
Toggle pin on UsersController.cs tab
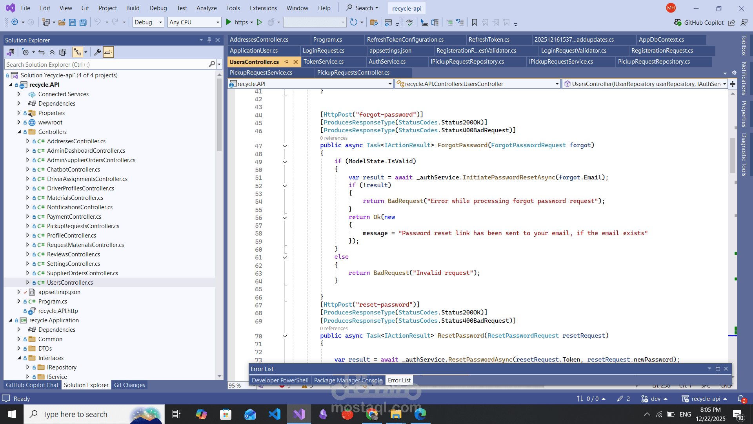(286, 62)
